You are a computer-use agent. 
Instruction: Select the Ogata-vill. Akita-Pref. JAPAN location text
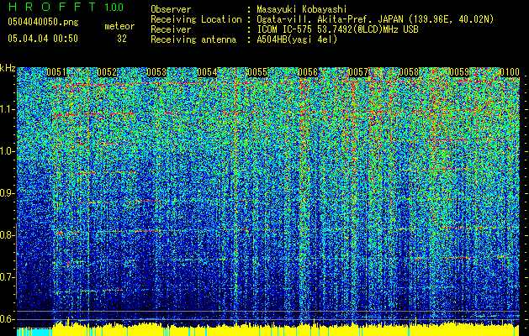375,19
